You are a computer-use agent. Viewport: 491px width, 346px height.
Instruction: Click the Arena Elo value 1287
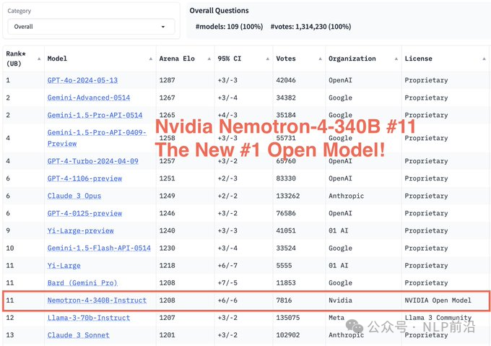168,80
